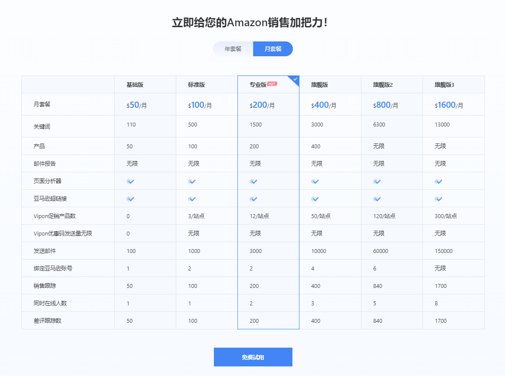Click 亚马逊超链接 checkmark under 专业版

(x=254, y=198)
